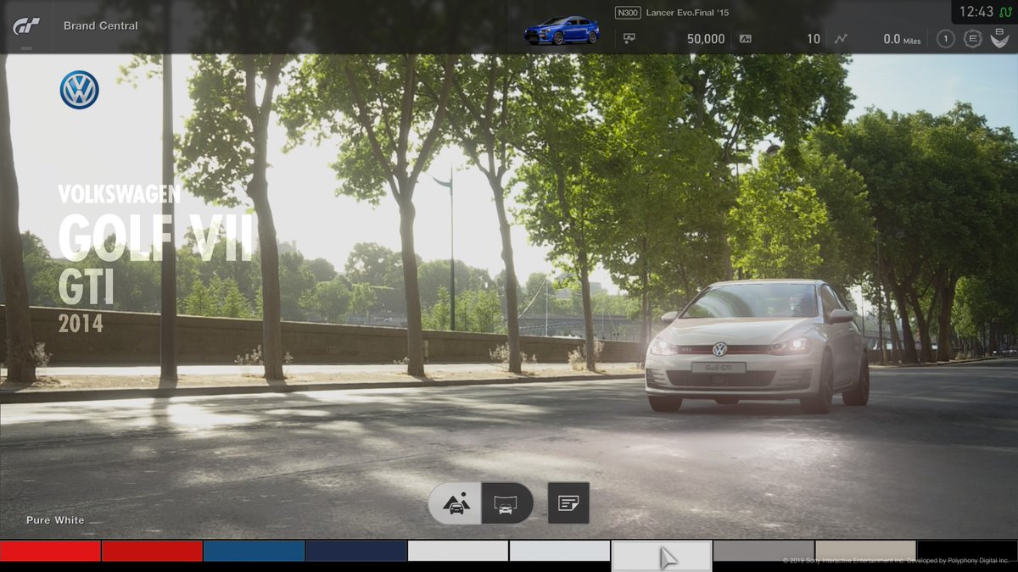Image resolution: width=1018 pixels, height=572 pixels.
Task: Click the GOLF VII model title
Action: click(155, 236)
